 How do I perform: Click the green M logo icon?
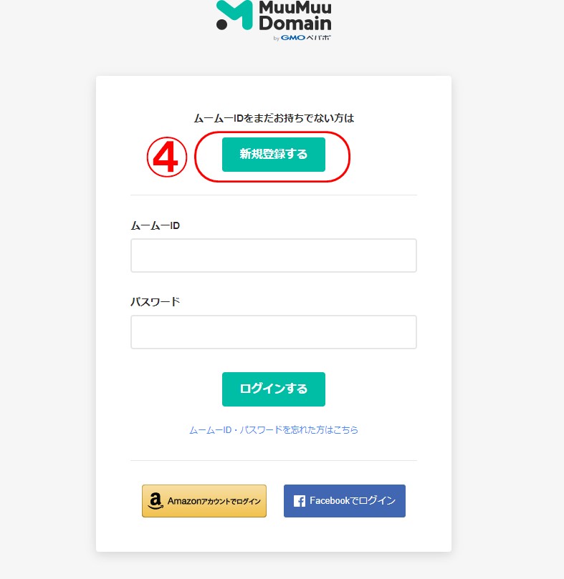click(x=234, y=15)
